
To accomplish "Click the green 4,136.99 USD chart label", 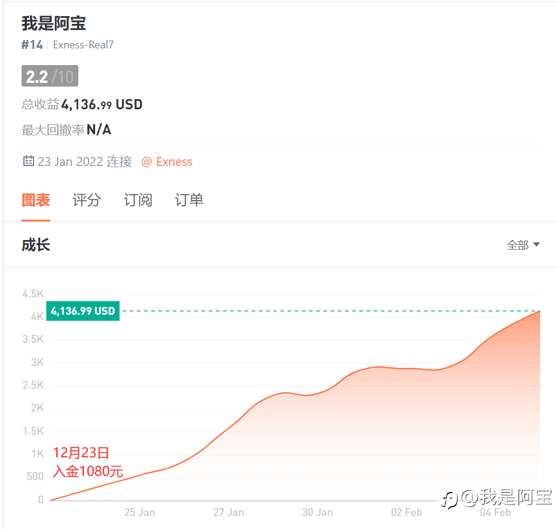I will [x=83, y=311].
